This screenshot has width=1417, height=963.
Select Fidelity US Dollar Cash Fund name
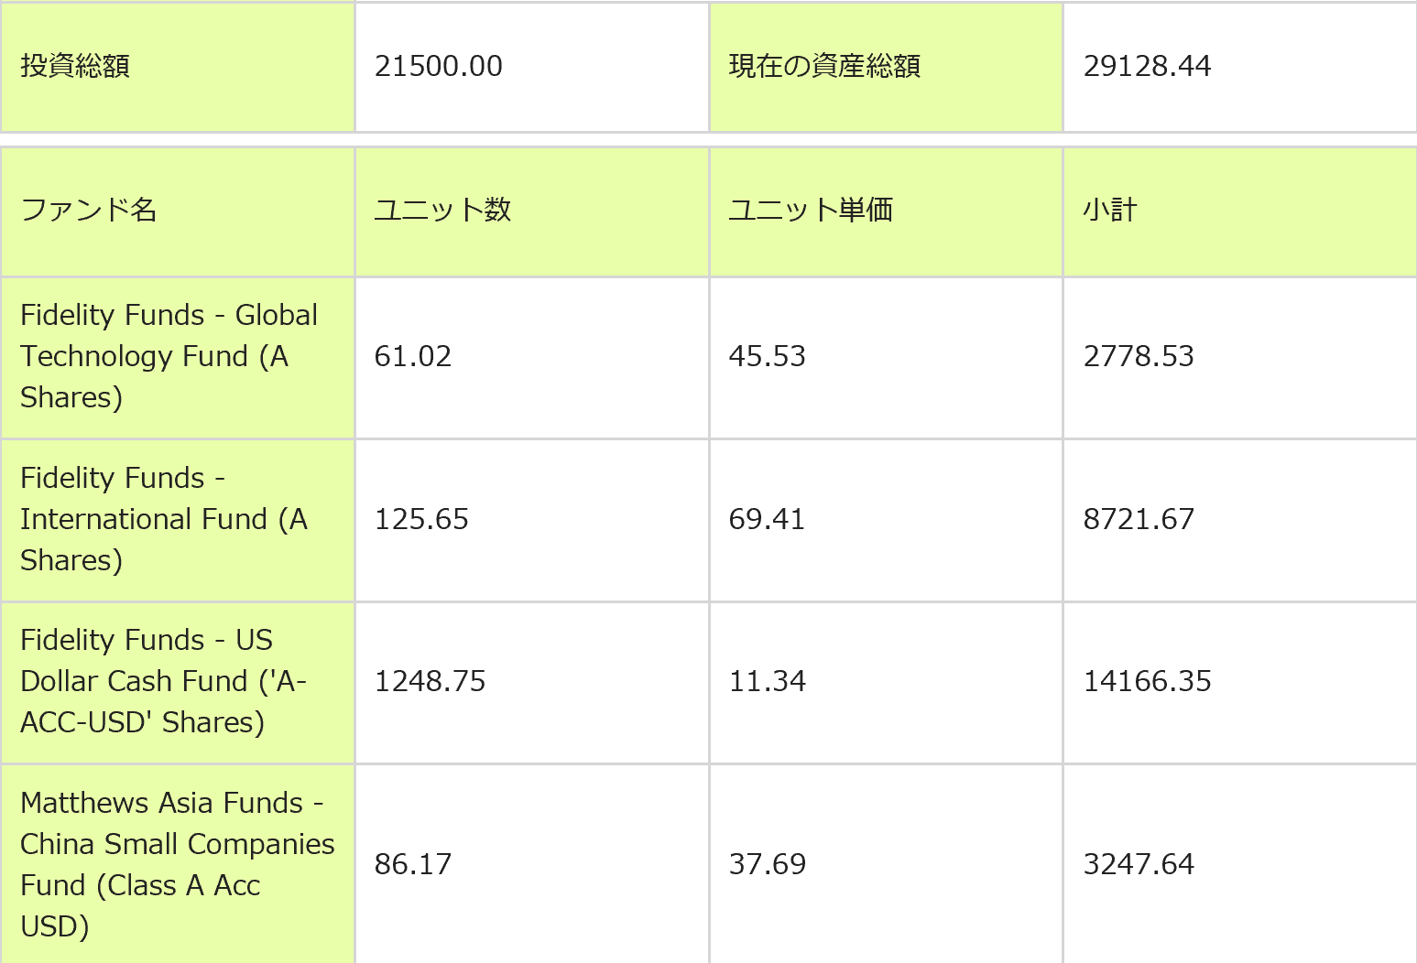click(163, 681)
